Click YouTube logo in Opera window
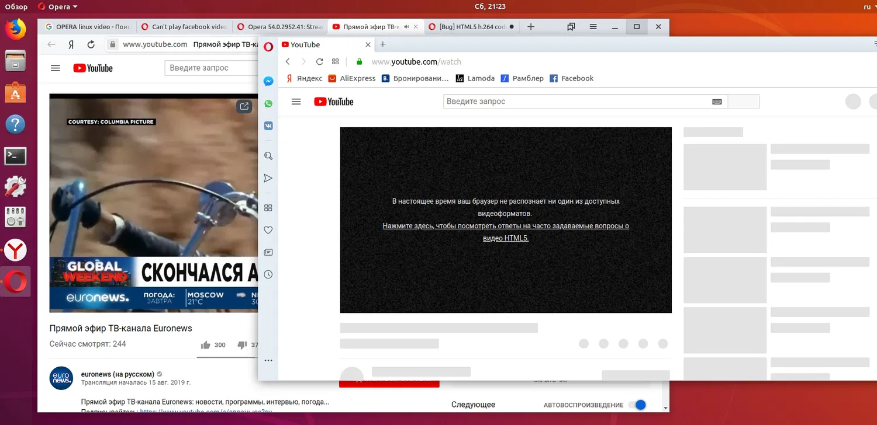 tap(334, 102)
